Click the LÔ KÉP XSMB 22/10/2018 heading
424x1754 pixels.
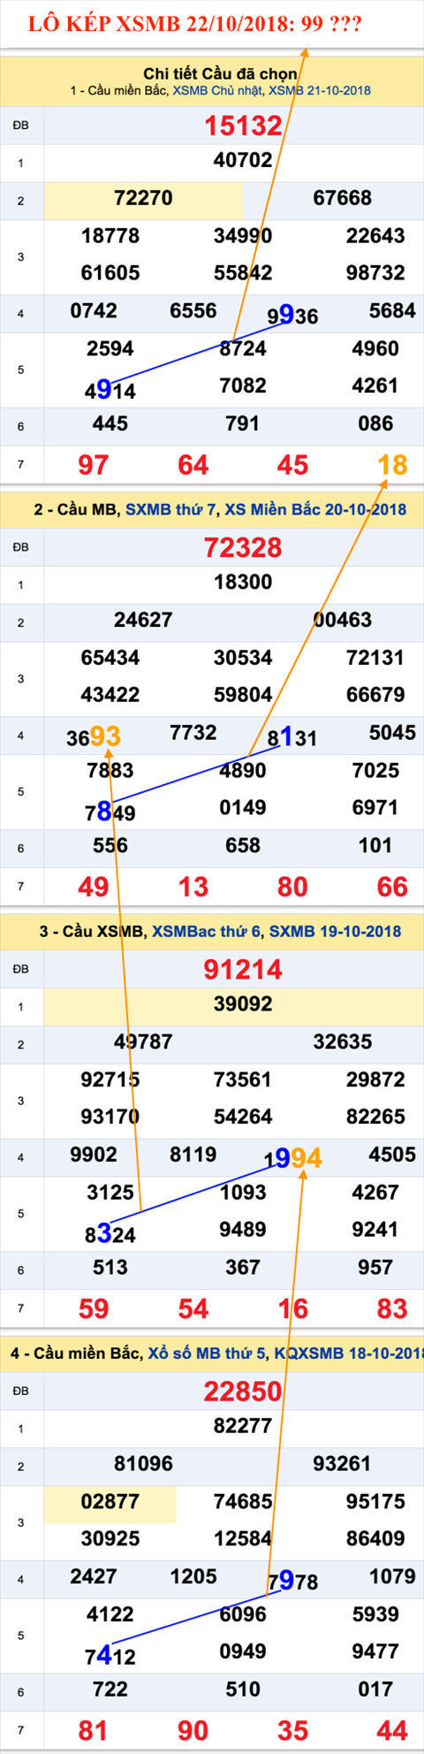pyautogui.click(x=194, y=24)
